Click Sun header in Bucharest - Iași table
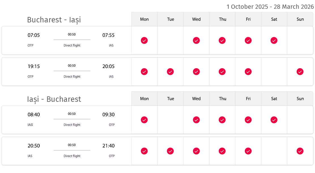The image size is (315, 173). [300, 19]
